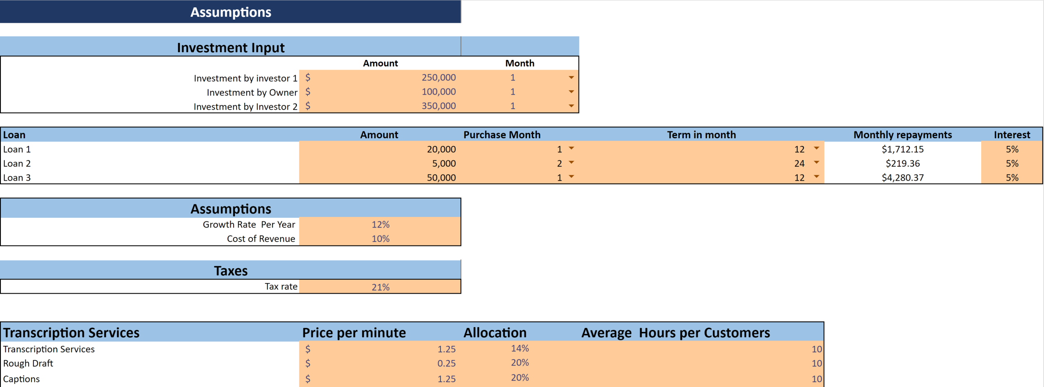Select the Tax rate 21% cell
1044x387 pixels.
380,287
